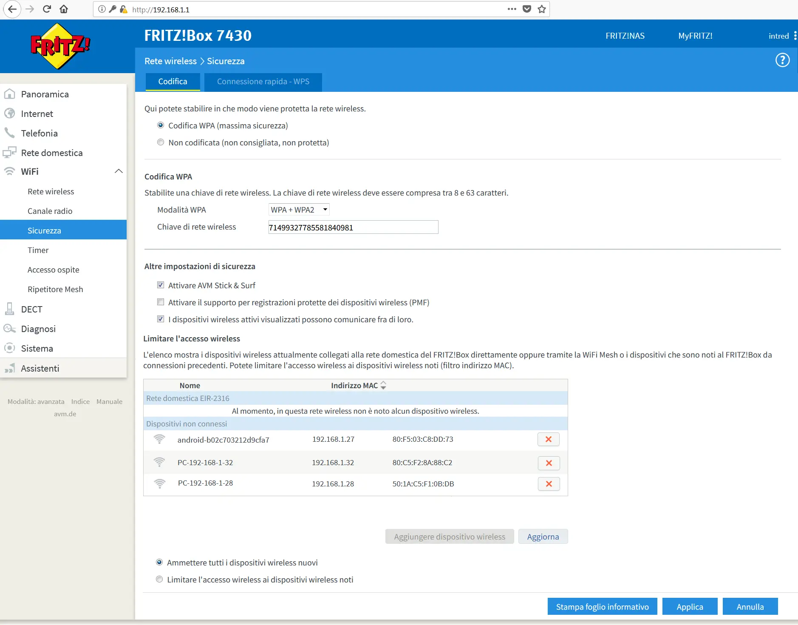
Task: Open the FRITZ!NAS link
Action: point(625,36)
